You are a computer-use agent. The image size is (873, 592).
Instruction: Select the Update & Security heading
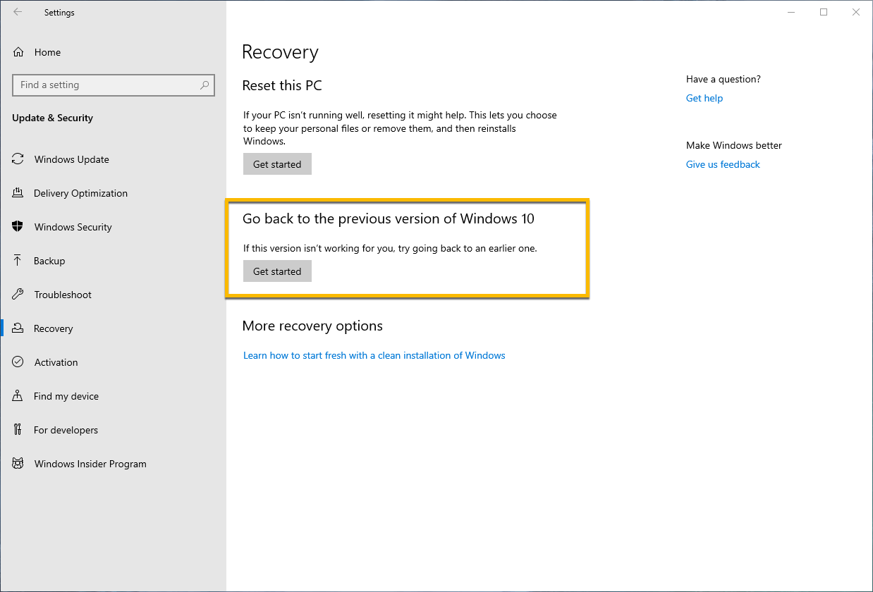pos(52,118)
